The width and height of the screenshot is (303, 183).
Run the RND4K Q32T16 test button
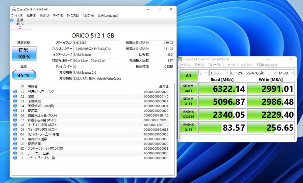[x=188, y=114]
